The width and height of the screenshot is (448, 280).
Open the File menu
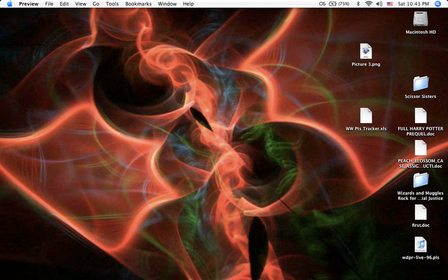point(49,4)
